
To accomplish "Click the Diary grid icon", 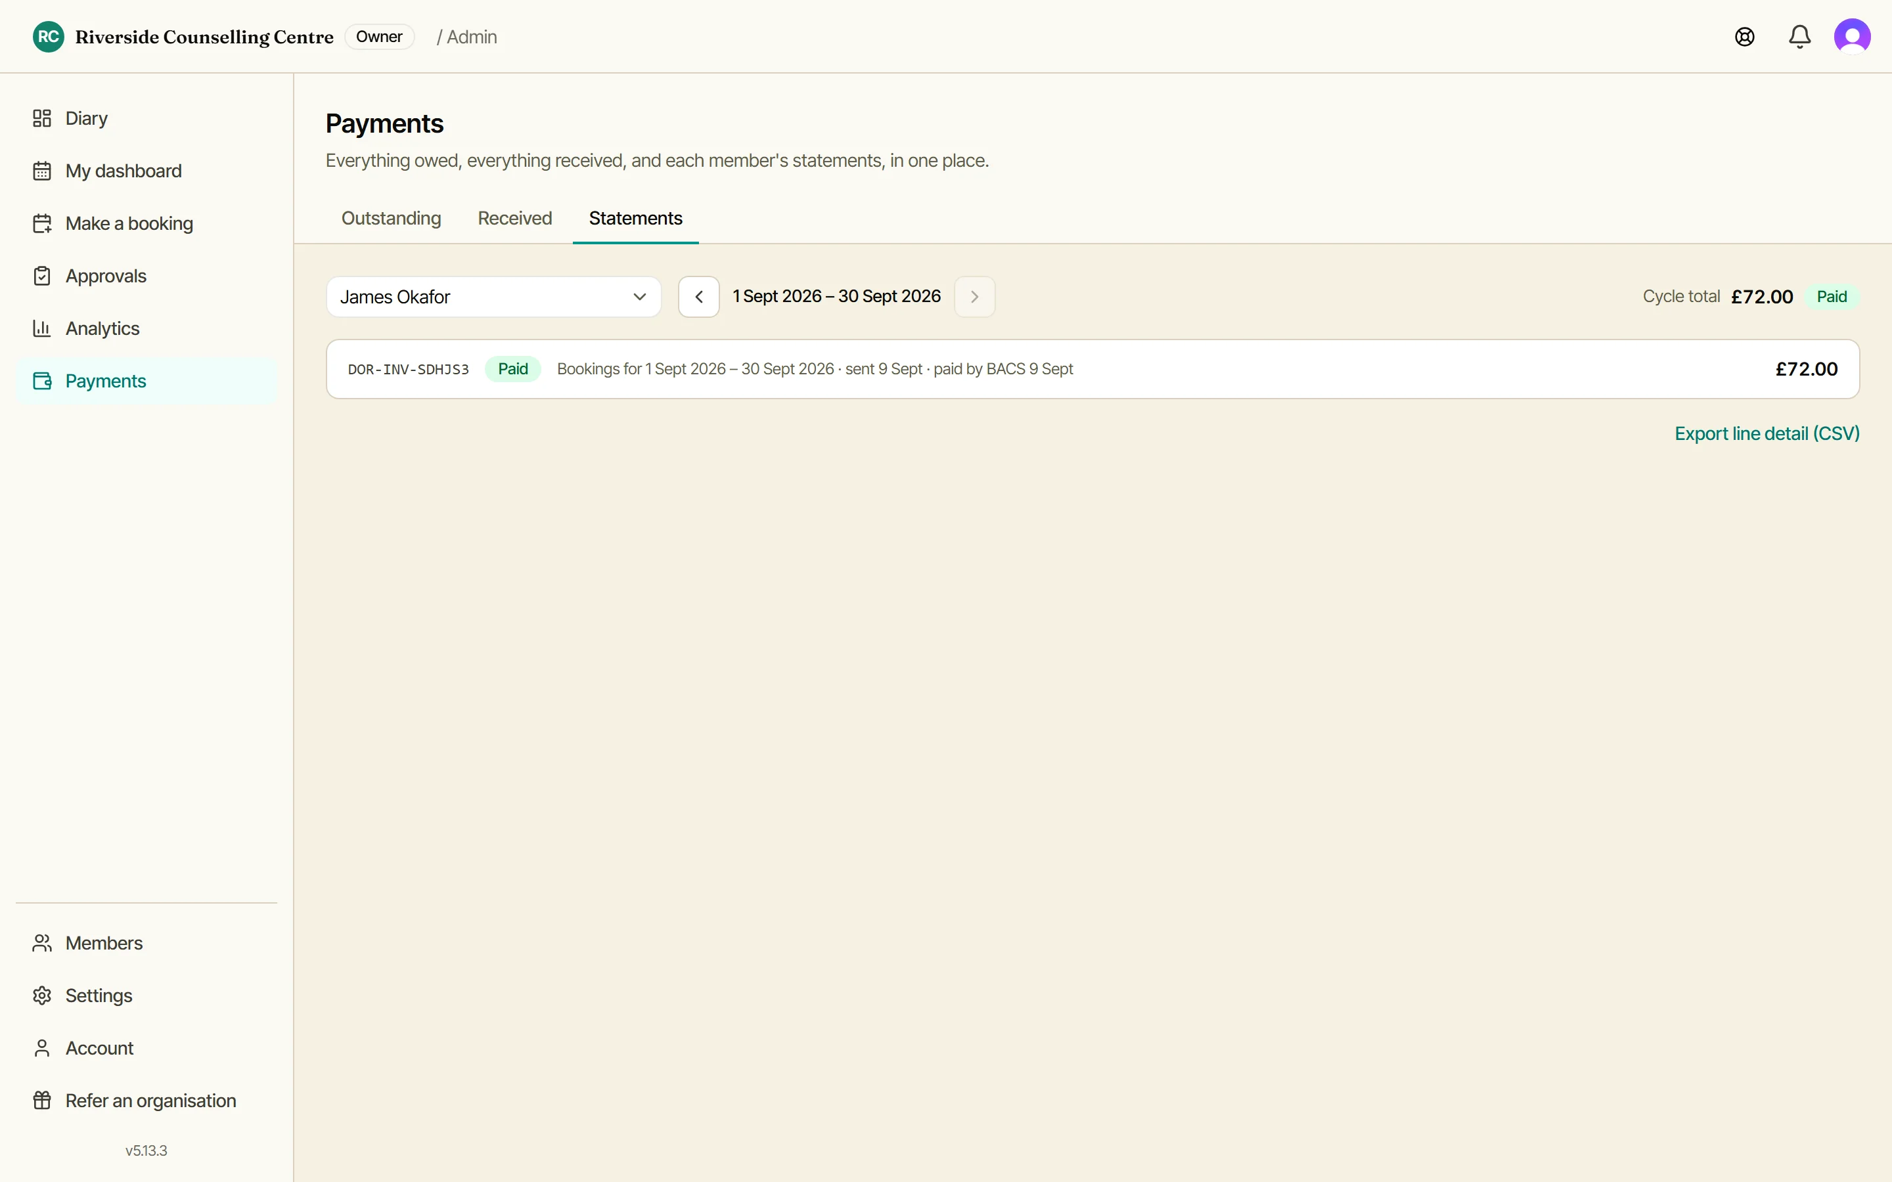I will 42,118.
